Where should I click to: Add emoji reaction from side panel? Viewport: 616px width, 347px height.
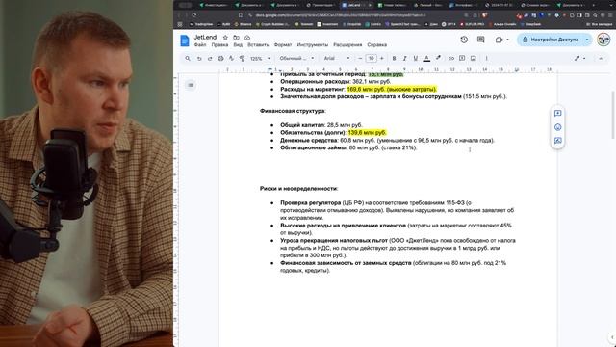click(557, 127)
